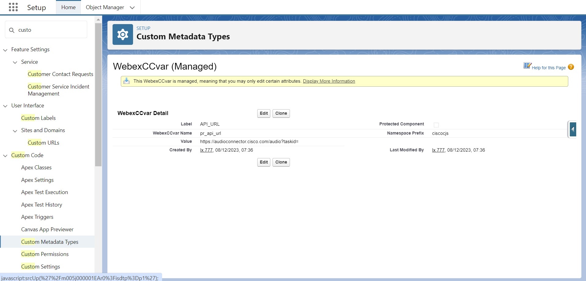Switch to the Object Manager tab

(x=105, y=7)
